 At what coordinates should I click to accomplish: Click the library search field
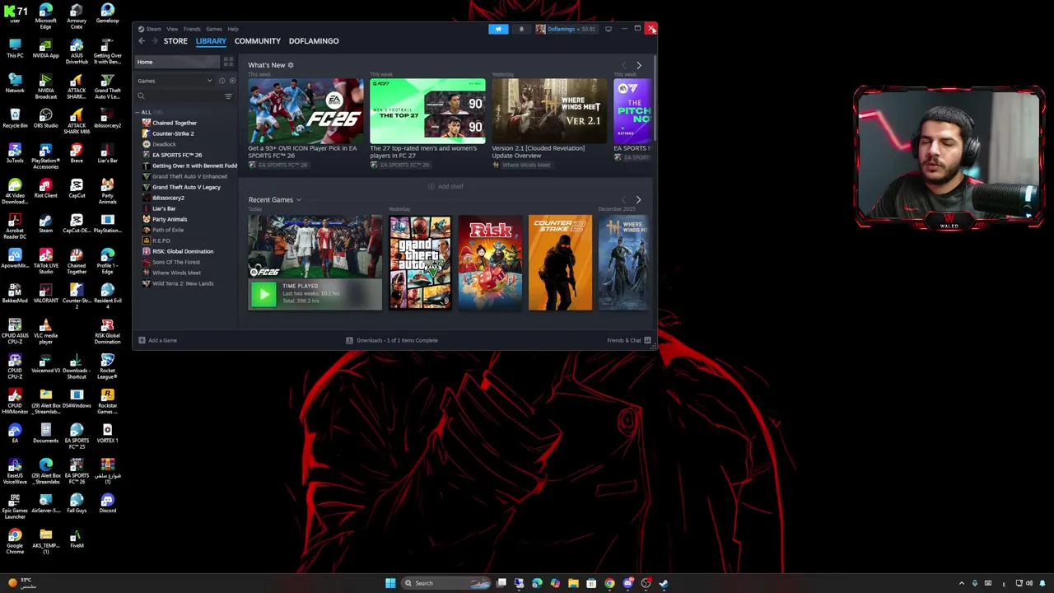(x=180, y=96)
